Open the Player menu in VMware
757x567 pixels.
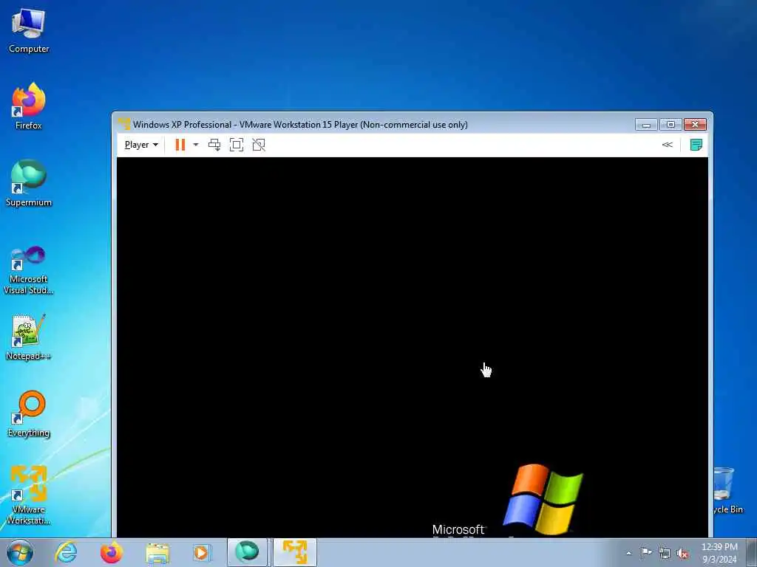click(x=141, y=145)
